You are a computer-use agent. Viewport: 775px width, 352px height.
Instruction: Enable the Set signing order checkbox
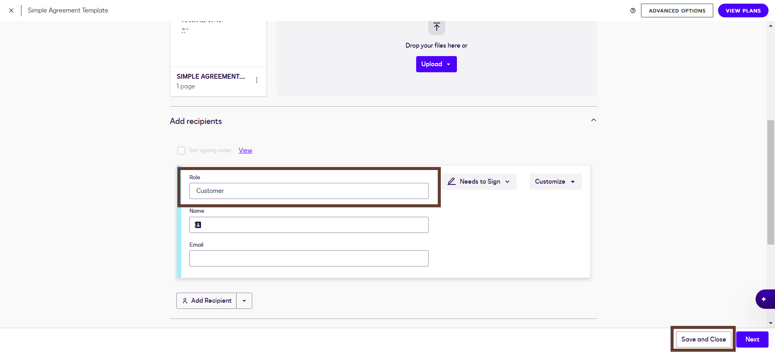click(x=181, y=151)
